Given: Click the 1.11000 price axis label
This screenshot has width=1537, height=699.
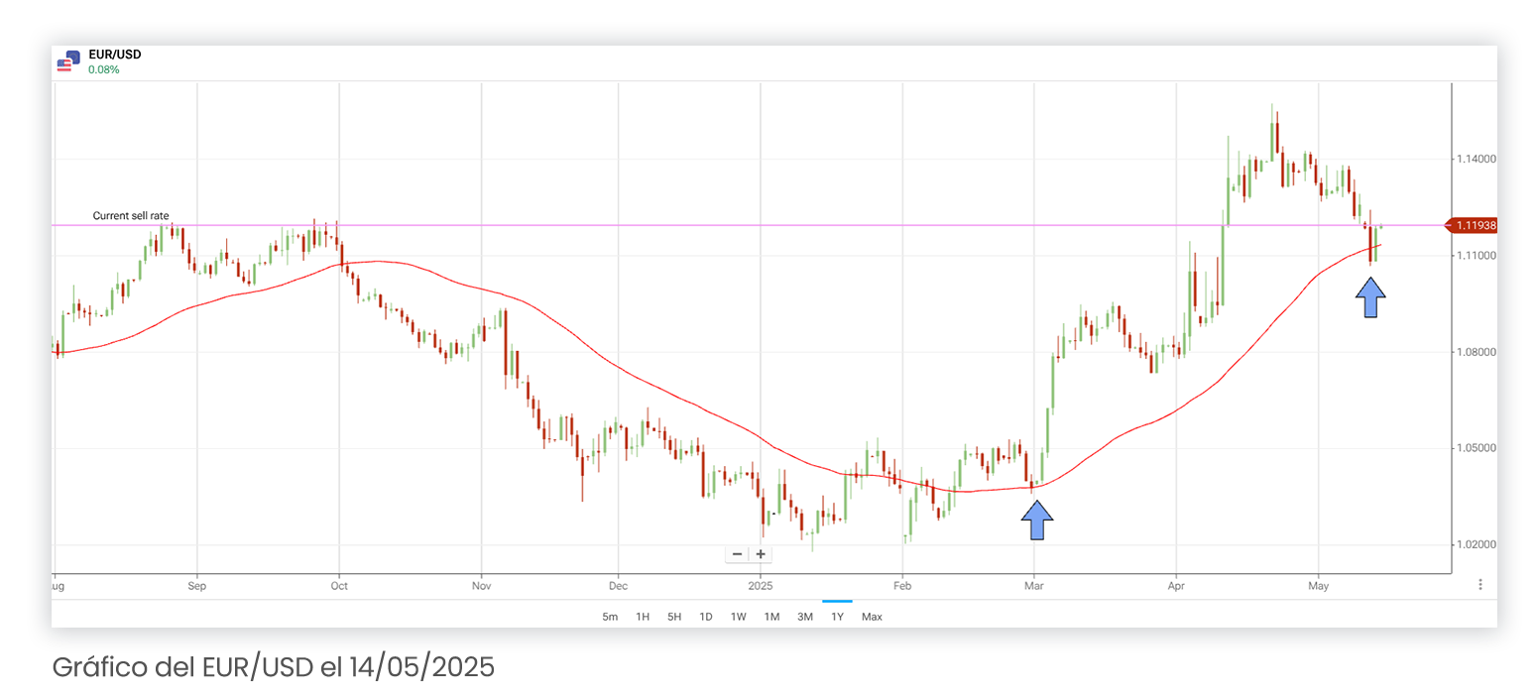Looking at the screenshot, I should (x=1476, y=256).
